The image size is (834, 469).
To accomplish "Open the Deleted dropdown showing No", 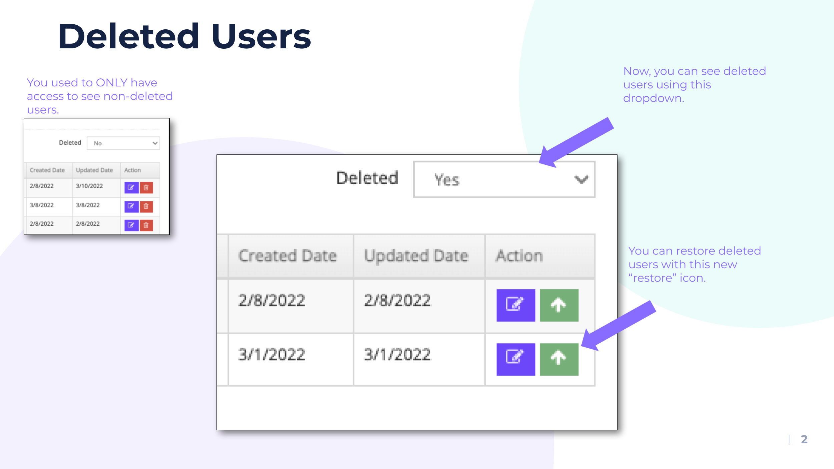I will (x=123, y=143).
